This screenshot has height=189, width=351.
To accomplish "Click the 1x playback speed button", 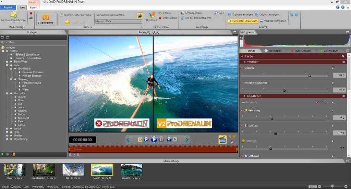I will coord(175,140).
